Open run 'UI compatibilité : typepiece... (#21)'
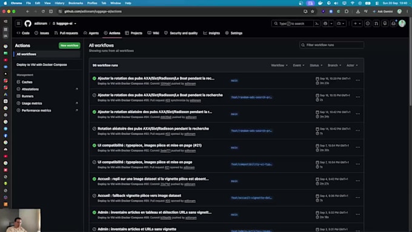 coord(150,145)
